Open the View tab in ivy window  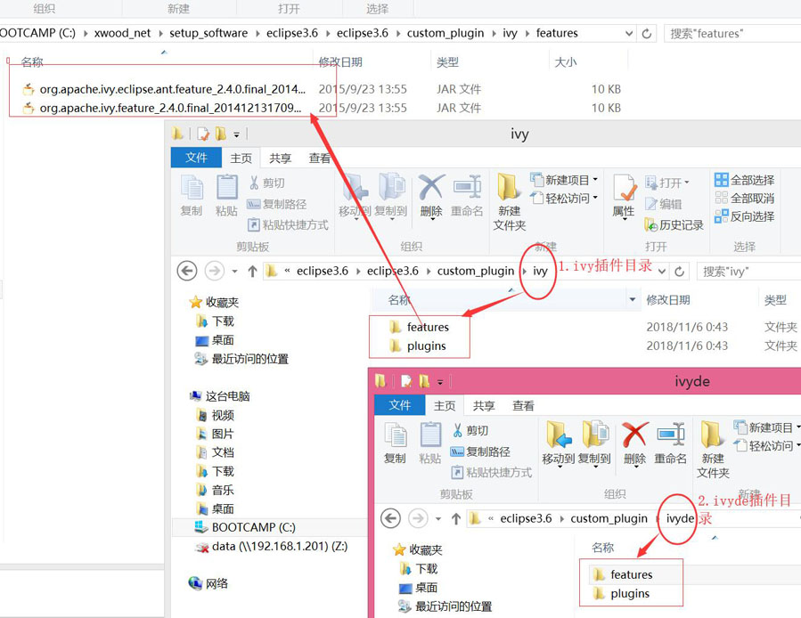tap(320, 158)
